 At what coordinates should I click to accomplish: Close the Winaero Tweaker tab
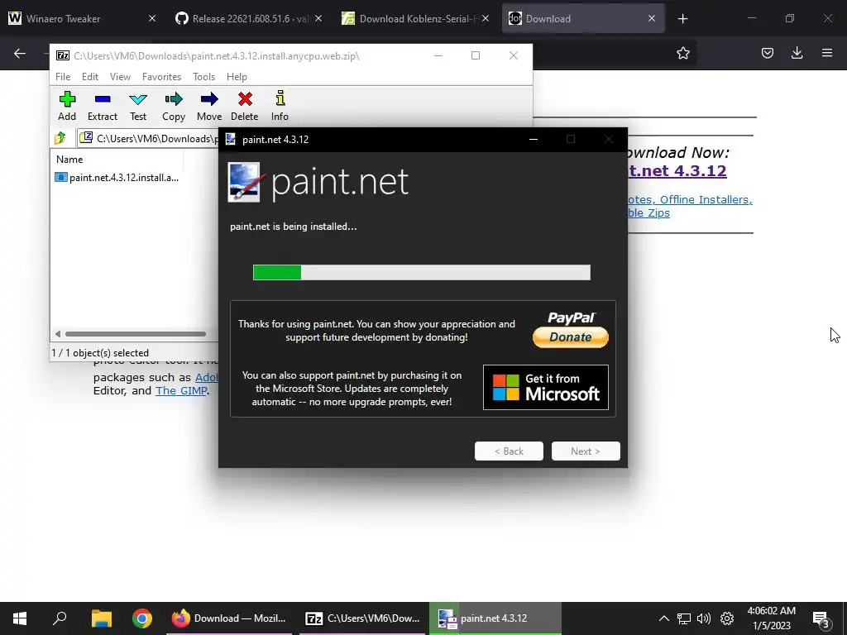[x=152, y=18]
